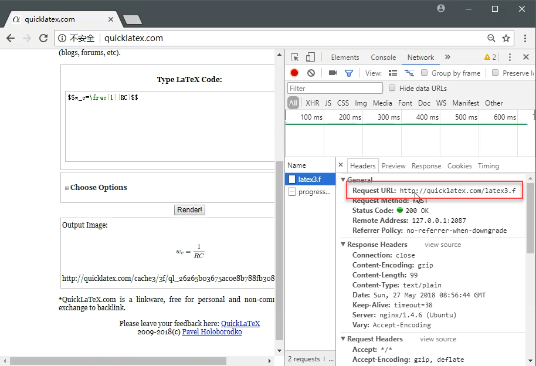
Task: Collapse the Response Headers section
Action: click(343, 244)
